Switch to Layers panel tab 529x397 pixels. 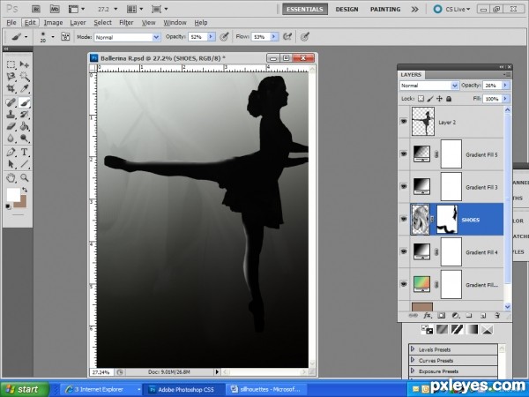click(x=411, y=75)
